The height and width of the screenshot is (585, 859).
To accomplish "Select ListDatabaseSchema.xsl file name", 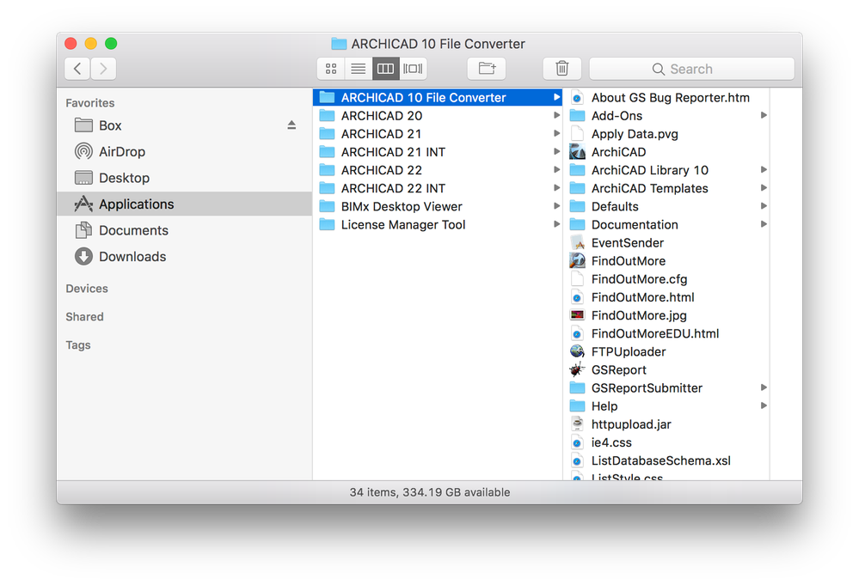I will point(660,460).
